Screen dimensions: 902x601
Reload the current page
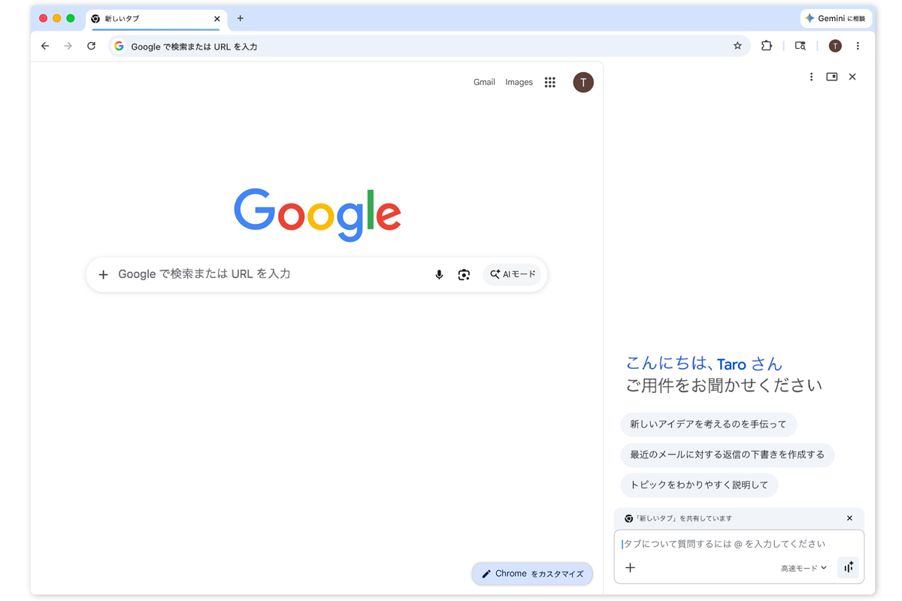coord(91,46)
